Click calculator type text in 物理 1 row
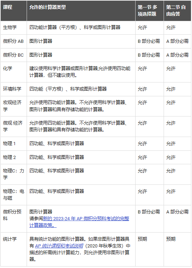Screen dimensions: 192x268 [x=57, y=143]
